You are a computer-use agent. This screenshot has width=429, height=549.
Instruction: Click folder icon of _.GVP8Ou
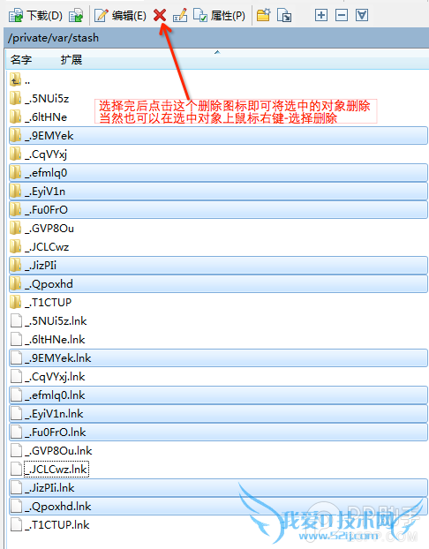pos(15,229)
